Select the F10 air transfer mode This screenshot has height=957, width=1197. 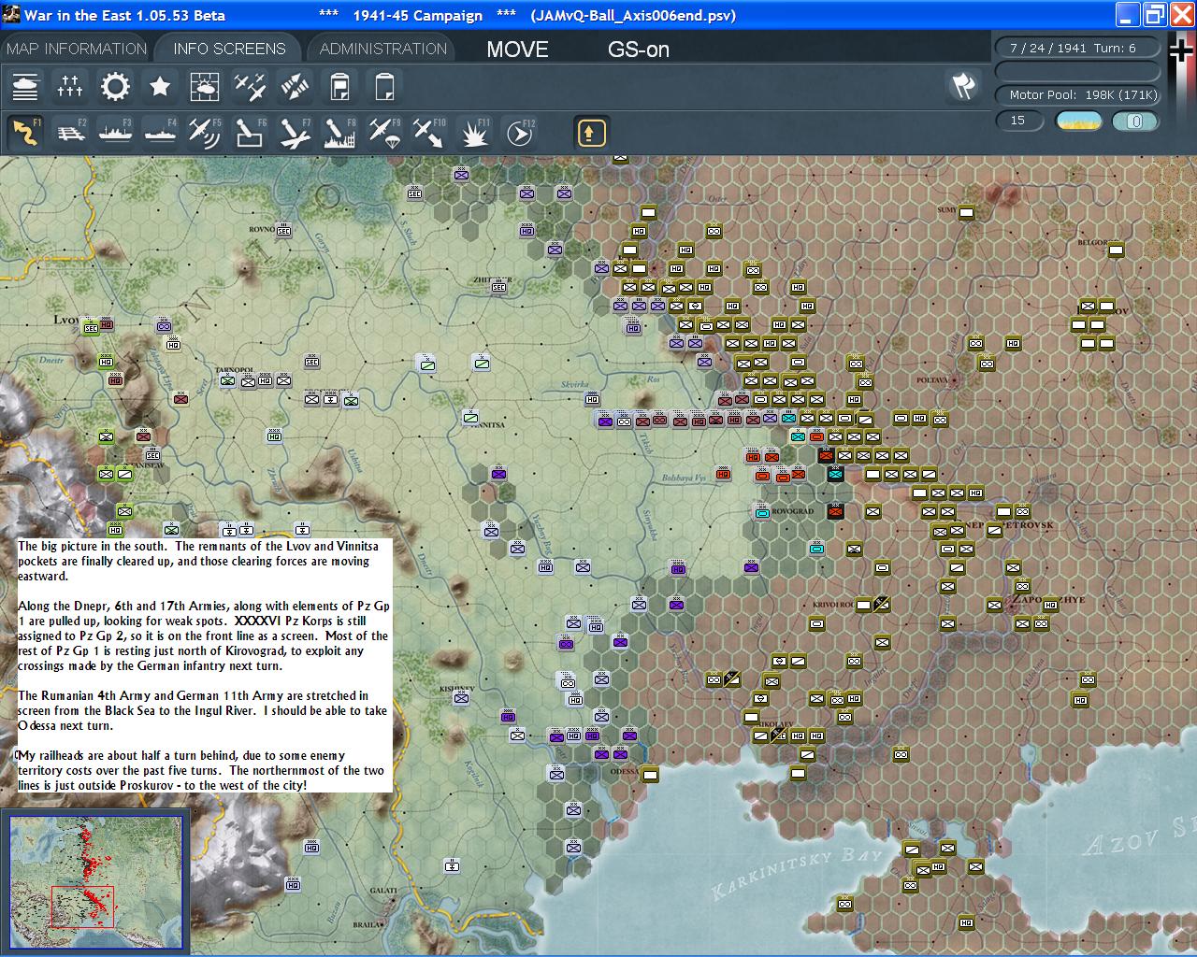pos(429,133)
